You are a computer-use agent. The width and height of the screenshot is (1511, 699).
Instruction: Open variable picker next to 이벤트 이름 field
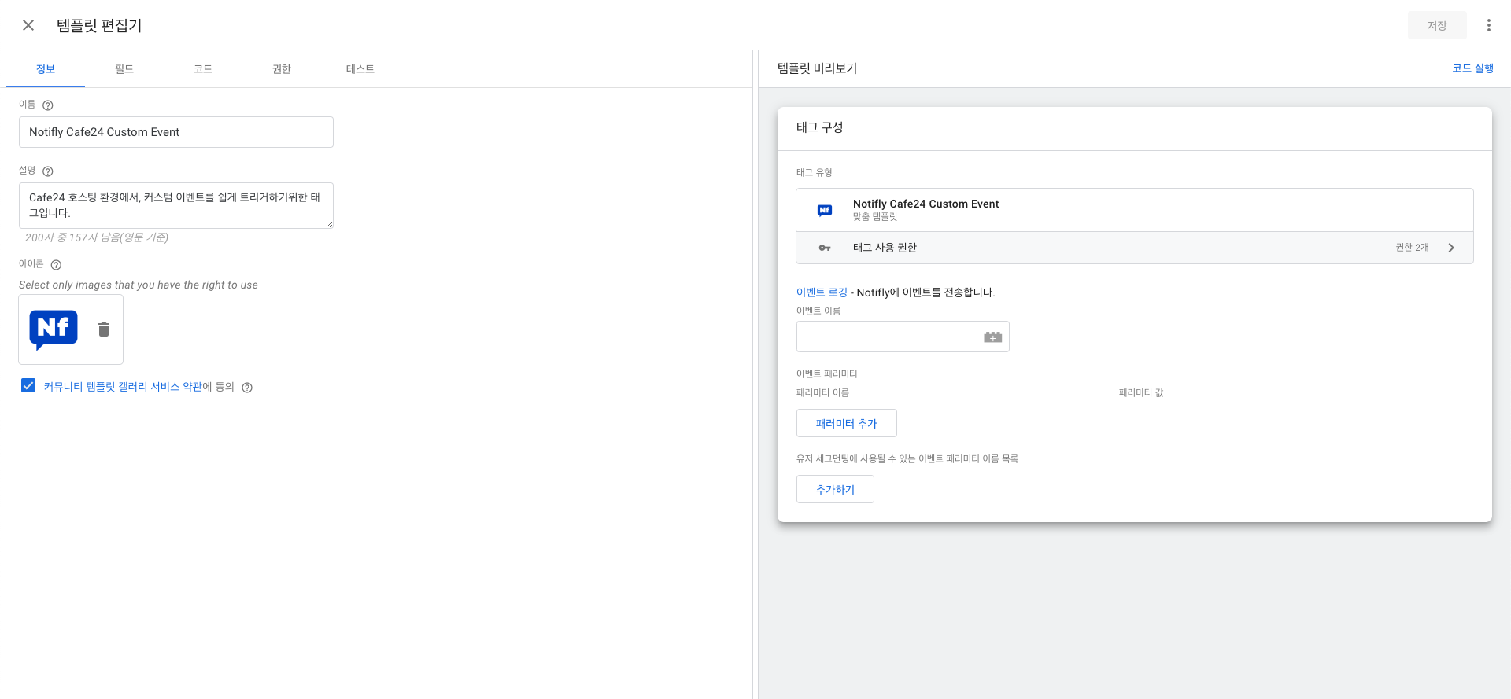[993, 337]
